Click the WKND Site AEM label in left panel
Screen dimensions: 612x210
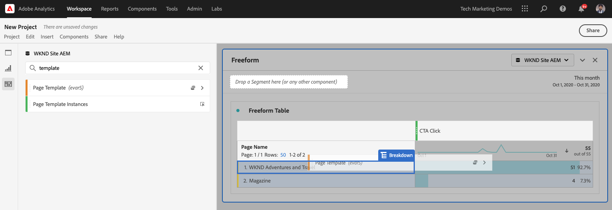pyautogui.click(x=52, y=53)
